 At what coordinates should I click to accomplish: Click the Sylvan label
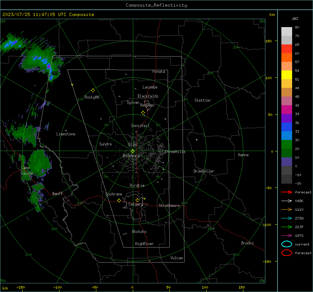pyautogui.click(x=133, y=102)
